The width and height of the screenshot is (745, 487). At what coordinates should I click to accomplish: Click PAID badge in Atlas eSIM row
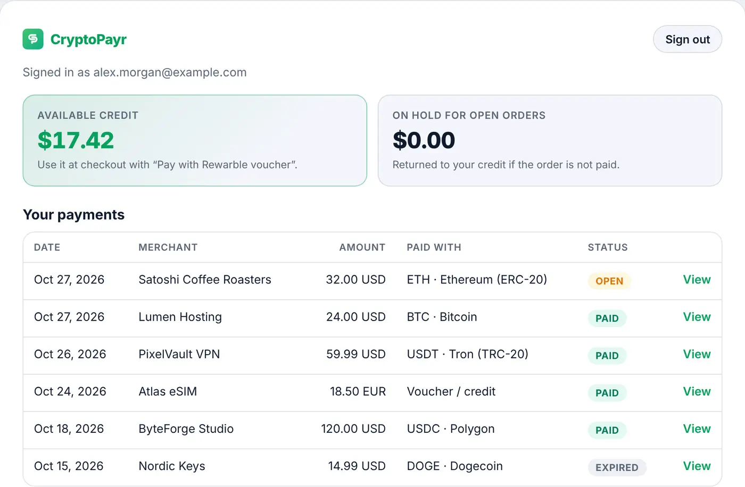607,393
